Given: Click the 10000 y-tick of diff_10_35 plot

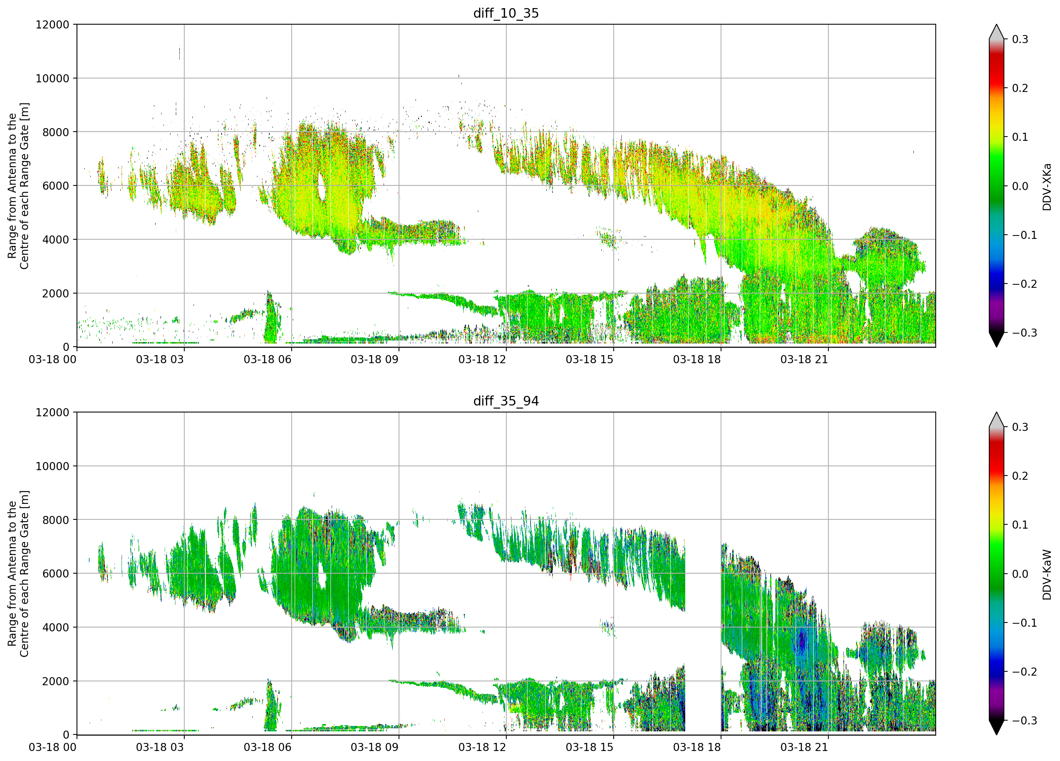Looking at the screenshot, I should coord(52,78).
